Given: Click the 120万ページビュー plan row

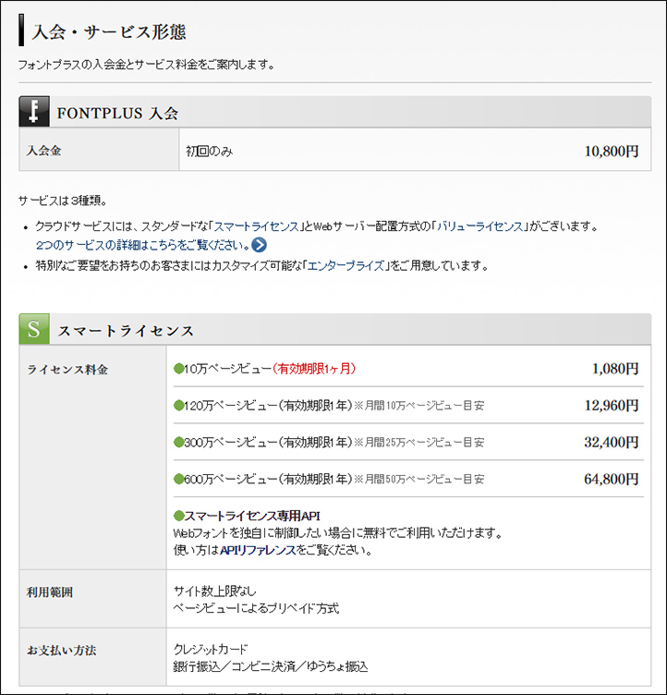Looking at the screenshot, I should tap(408, 405).
